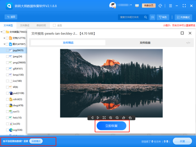
Task: Click the monitor icon in title bar
Action: 137,6
